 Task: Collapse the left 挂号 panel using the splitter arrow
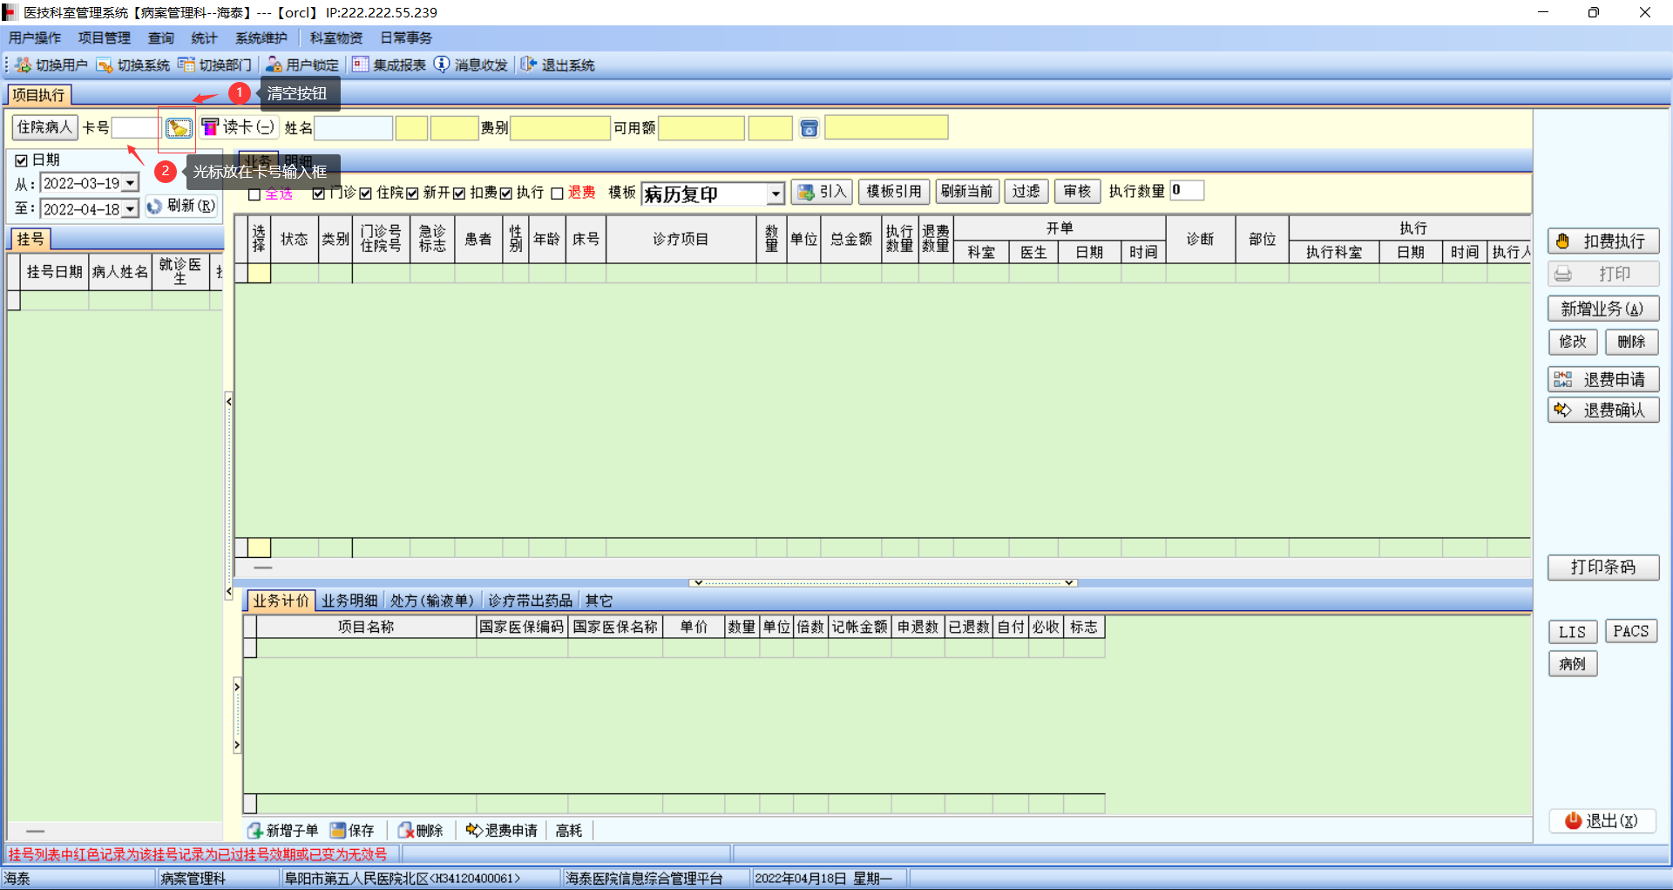click(x=228, y=402)
